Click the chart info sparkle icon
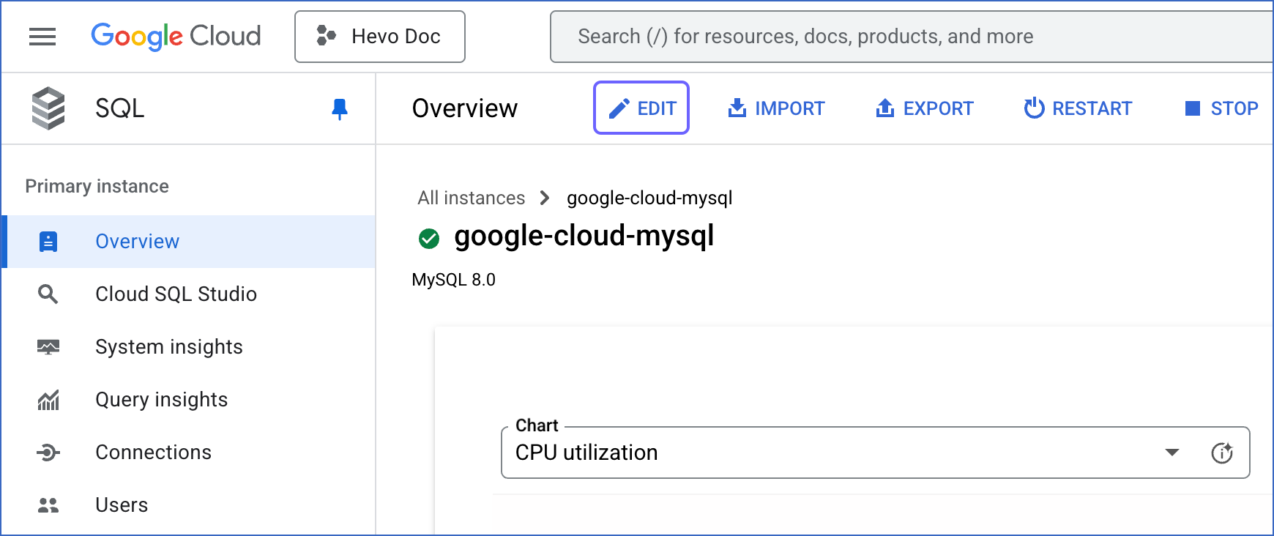 coord(1222,453)
